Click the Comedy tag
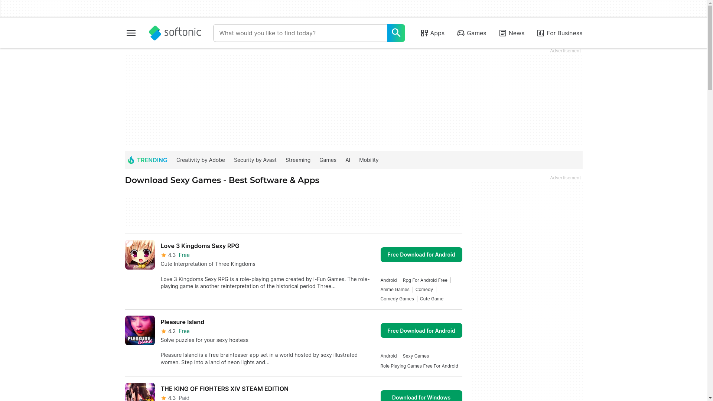 pos(424,290)
